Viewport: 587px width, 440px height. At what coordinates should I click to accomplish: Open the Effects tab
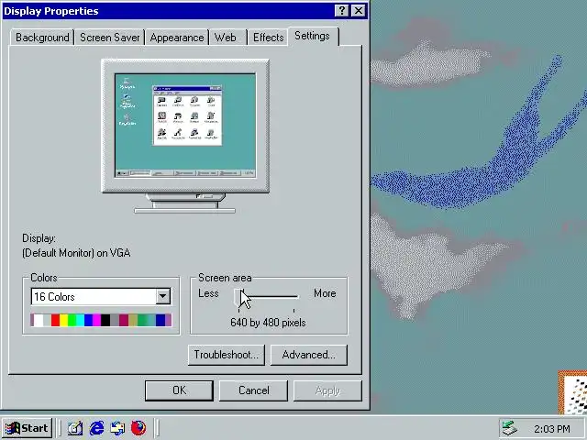268,38
